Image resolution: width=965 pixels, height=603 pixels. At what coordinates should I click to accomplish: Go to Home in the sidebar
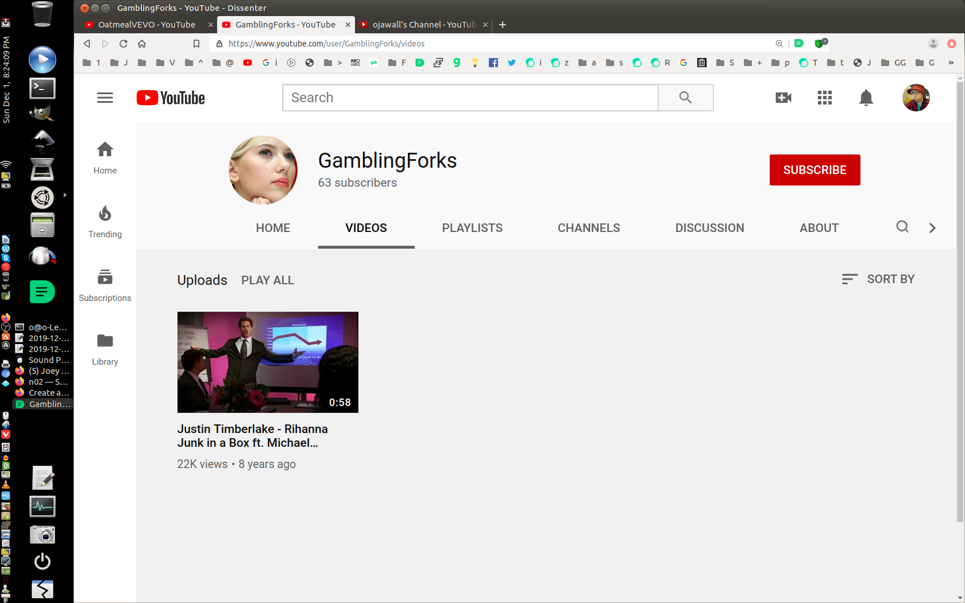tap(105, 158)
